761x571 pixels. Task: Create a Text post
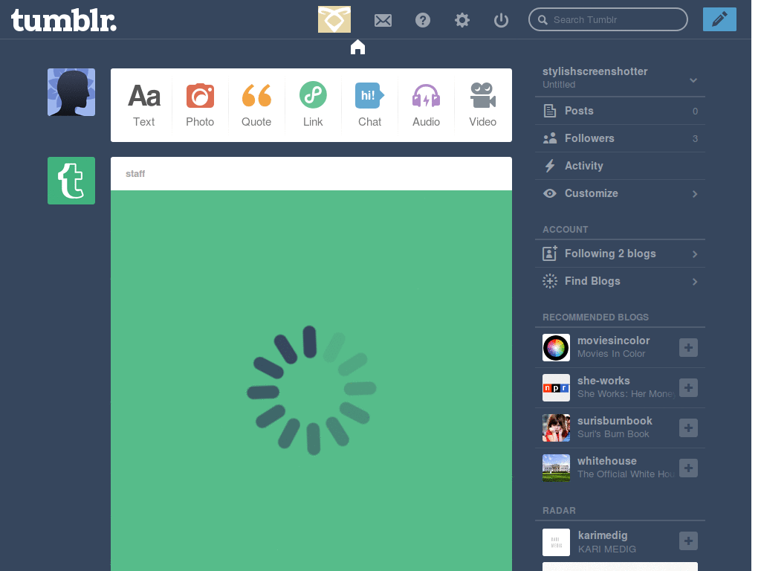pyautogui.click(x=144, y=105)
